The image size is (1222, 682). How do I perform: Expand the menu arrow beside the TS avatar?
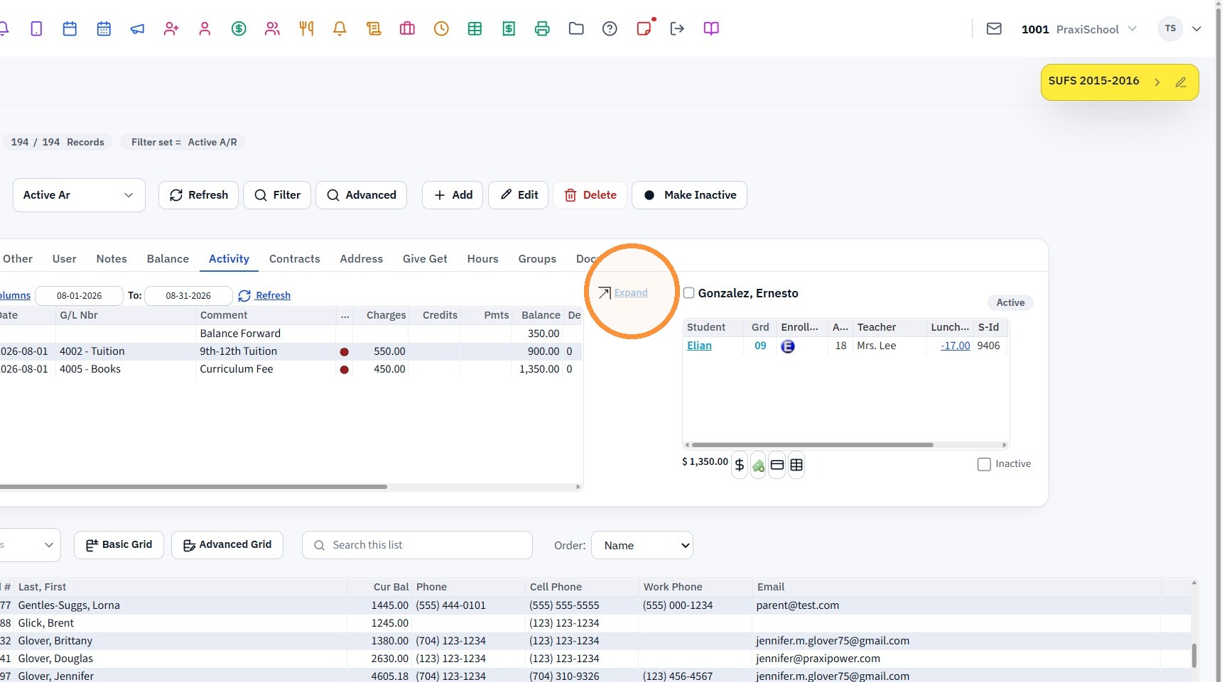click(x=1197, y=29)
